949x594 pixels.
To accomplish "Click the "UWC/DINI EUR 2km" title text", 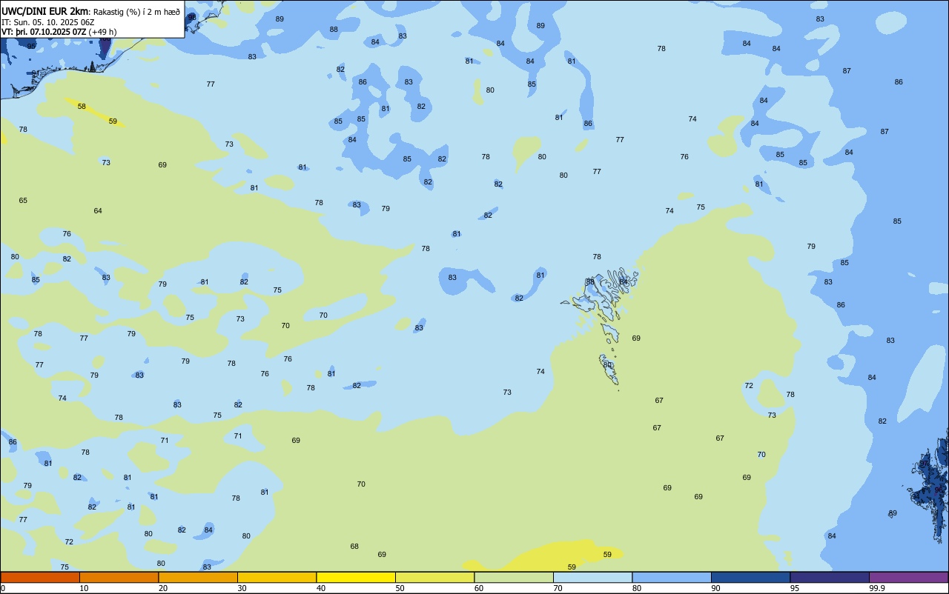I will coord(45,11).
